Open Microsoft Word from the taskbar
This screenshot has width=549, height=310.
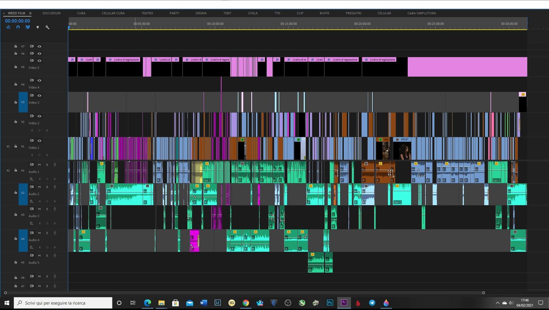coord(203,303)
